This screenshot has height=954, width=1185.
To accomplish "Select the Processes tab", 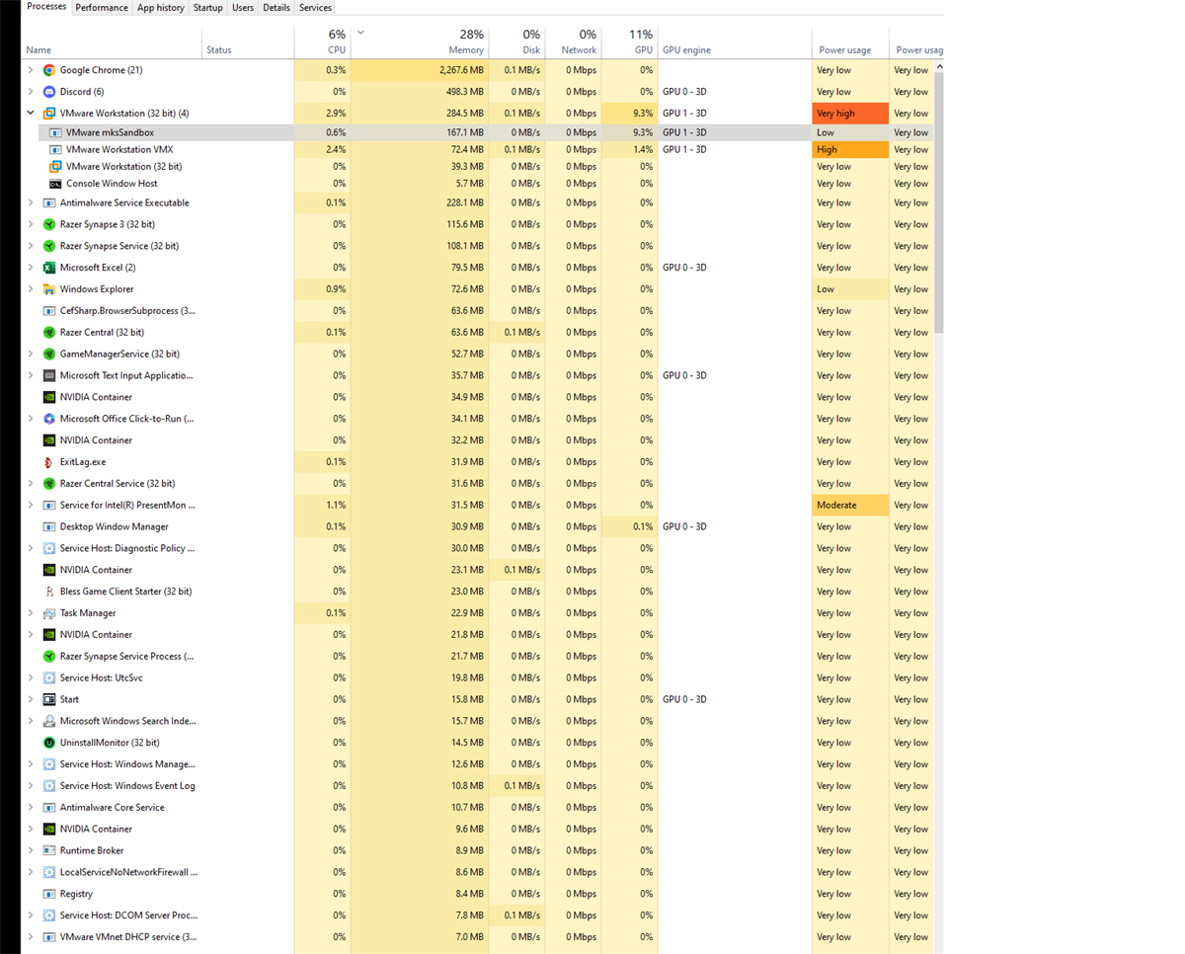I will tap(46, 7).
